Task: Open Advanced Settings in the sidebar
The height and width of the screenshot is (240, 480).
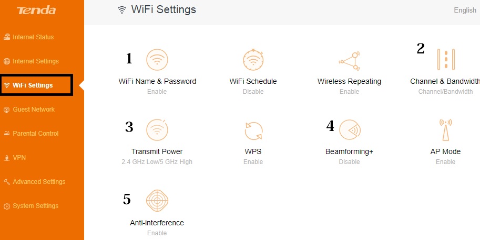Action: point(39,182)
